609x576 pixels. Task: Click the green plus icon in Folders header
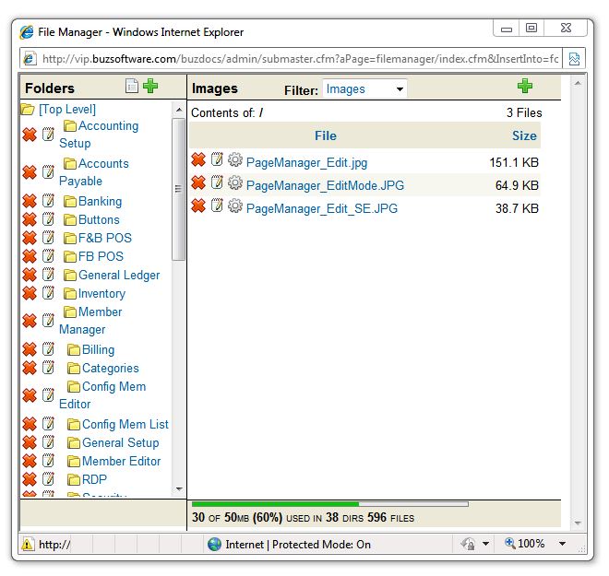click(x=150, y=87)
